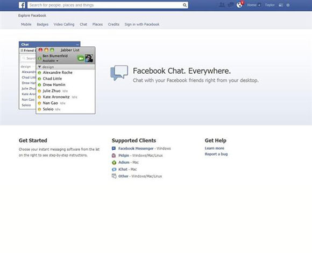The width and height of the screenshot is (312, 253).
Task: Open Sign in with Facebook tab
Action: pyautogui.click(x=142, y=24)
